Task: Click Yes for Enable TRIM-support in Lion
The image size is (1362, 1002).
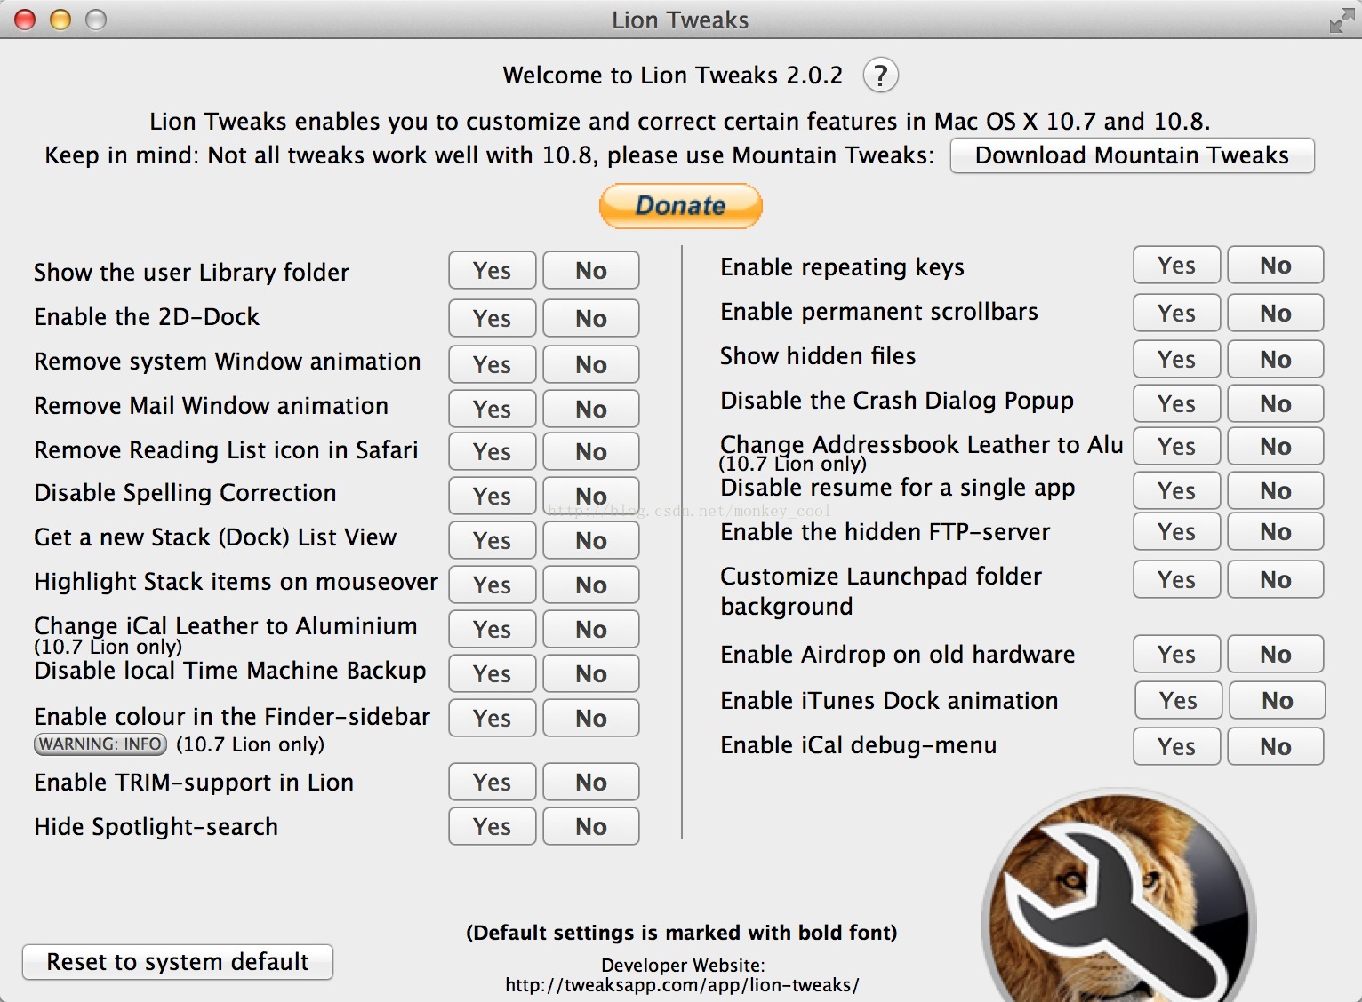Action: [493, 783]
